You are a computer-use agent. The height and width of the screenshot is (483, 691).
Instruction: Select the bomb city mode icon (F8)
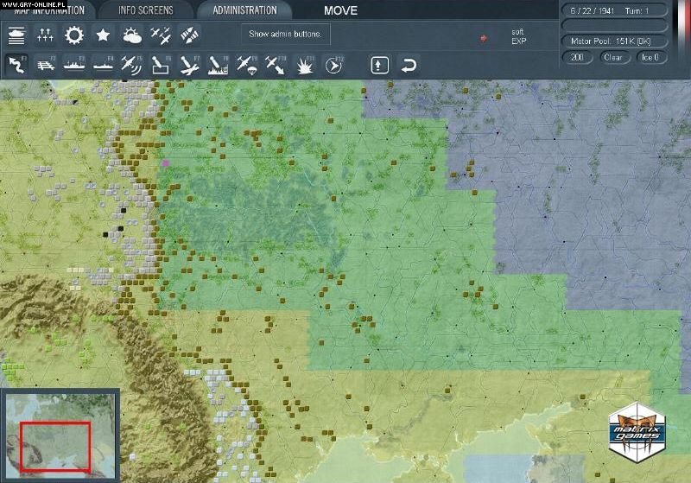point(219,65)
